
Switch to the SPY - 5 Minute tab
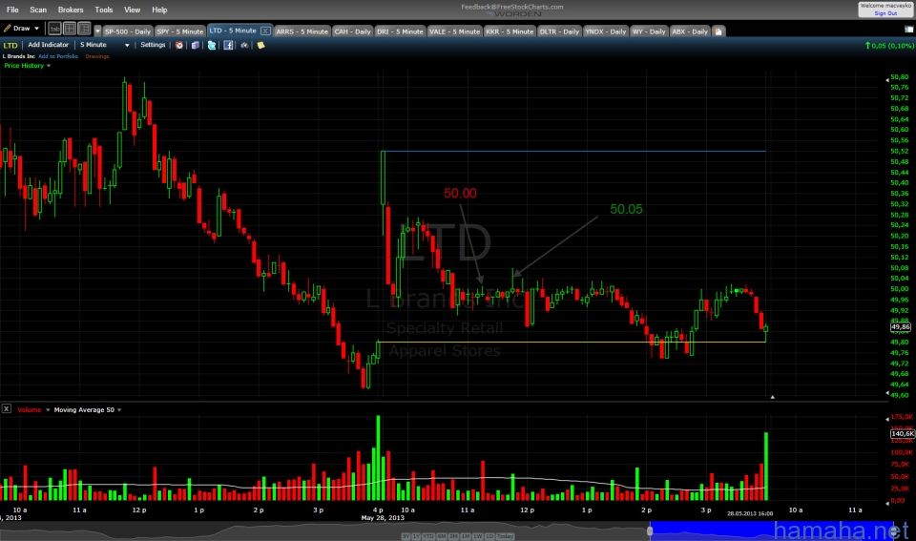(x=180, y=31)
